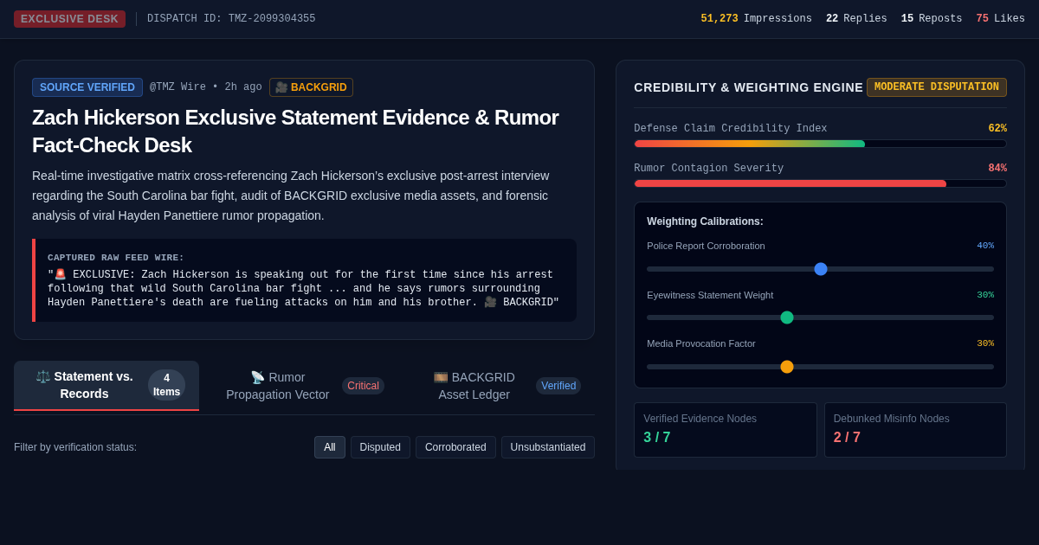Click the film icon on BACKGRID tab
1039x545 pixels.
click(441, 377)
